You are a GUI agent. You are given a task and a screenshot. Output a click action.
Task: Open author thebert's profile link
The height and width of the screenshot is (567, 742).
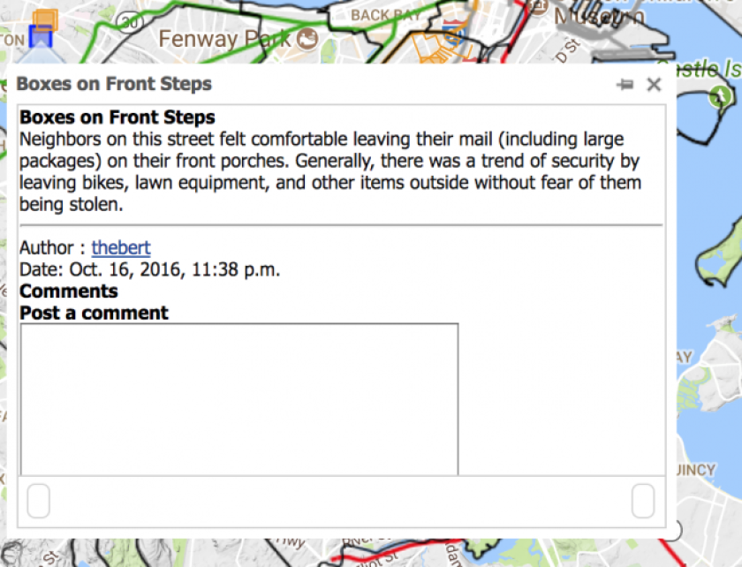pyautogui.click(x=121, y=247)
